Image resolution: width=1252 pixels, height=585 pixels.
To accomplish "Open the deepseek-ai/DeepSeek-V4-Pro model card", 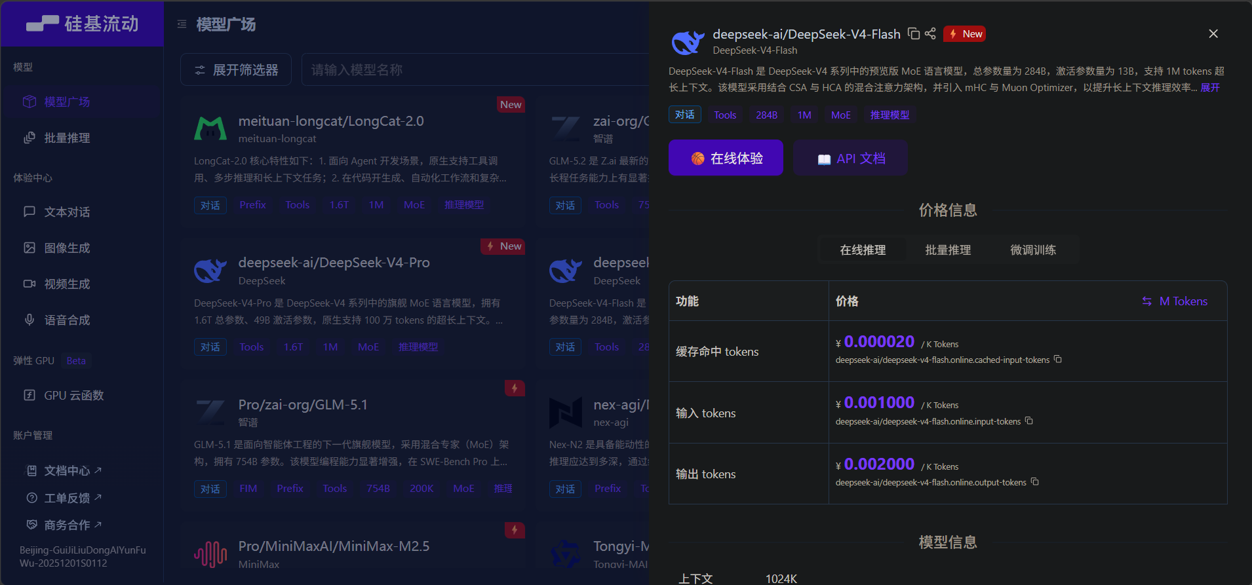I will click(353, 303).
